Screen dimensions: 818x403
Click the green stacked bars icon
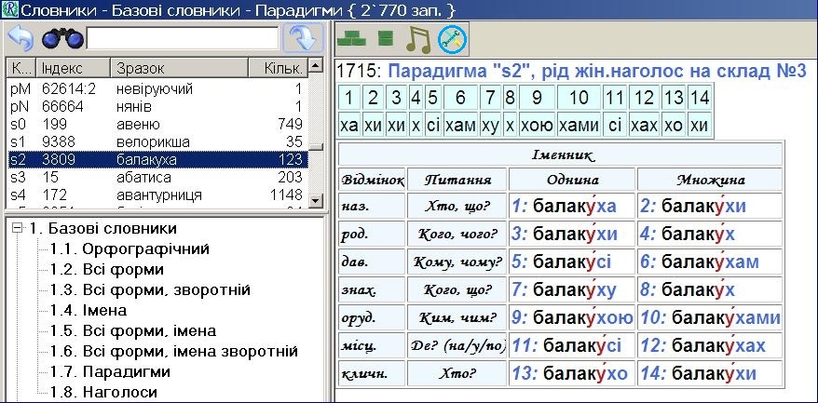point(386,38)
